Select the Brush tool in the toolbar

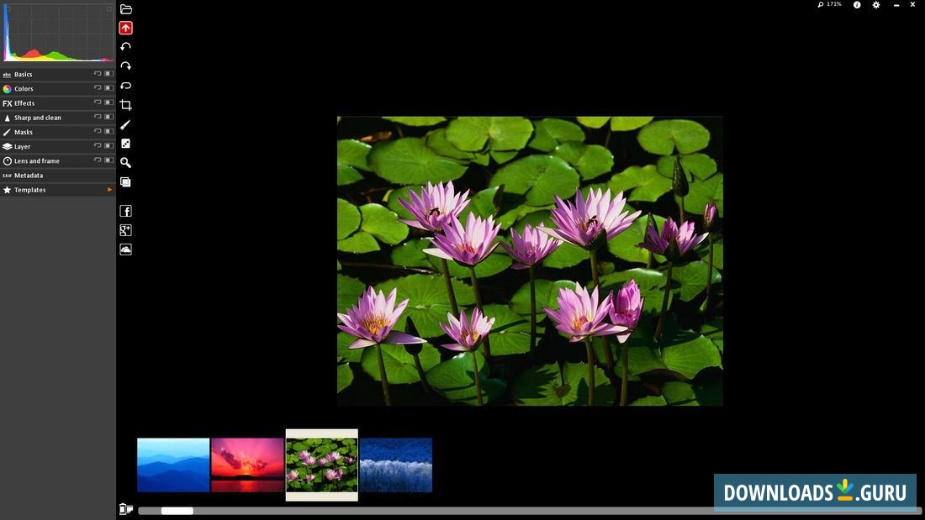click(x=125, y=124)
